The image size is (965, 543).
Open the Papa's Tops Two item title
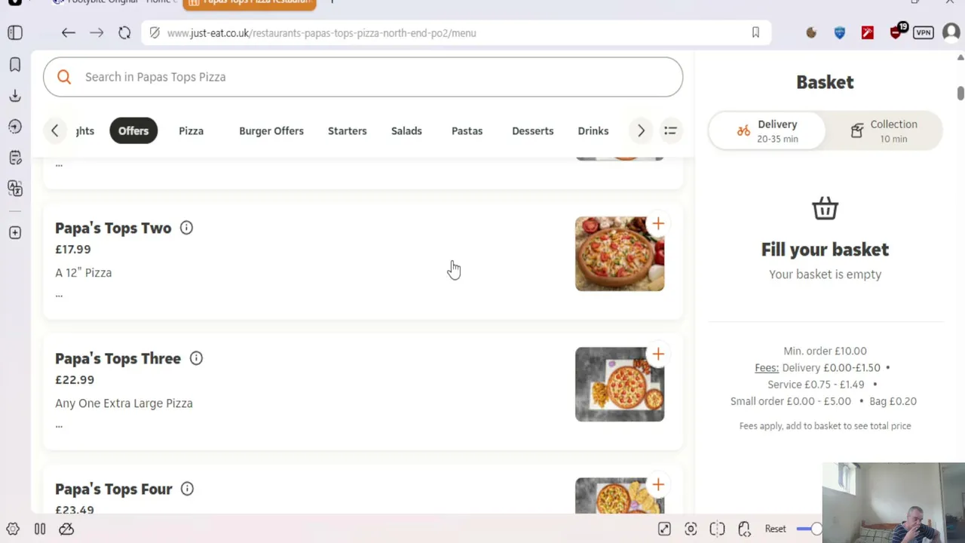pyautogui.click(x=113, y=228)
